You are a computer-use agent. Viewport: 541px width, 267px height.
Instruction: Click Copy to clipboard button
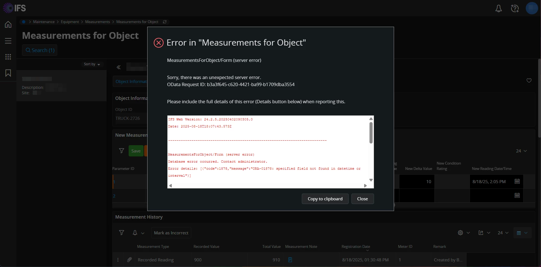(x=325, y=199)
